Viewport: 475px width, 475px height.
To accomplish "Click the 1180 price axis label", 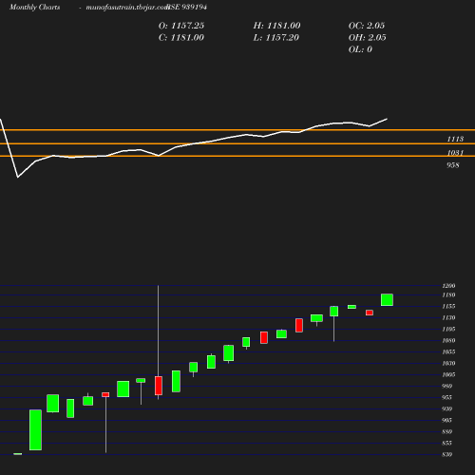I will [x=448, y=295].
